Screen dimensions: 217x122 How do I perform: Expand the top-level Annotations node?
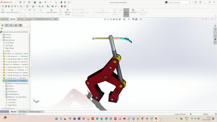click(1, 40)
